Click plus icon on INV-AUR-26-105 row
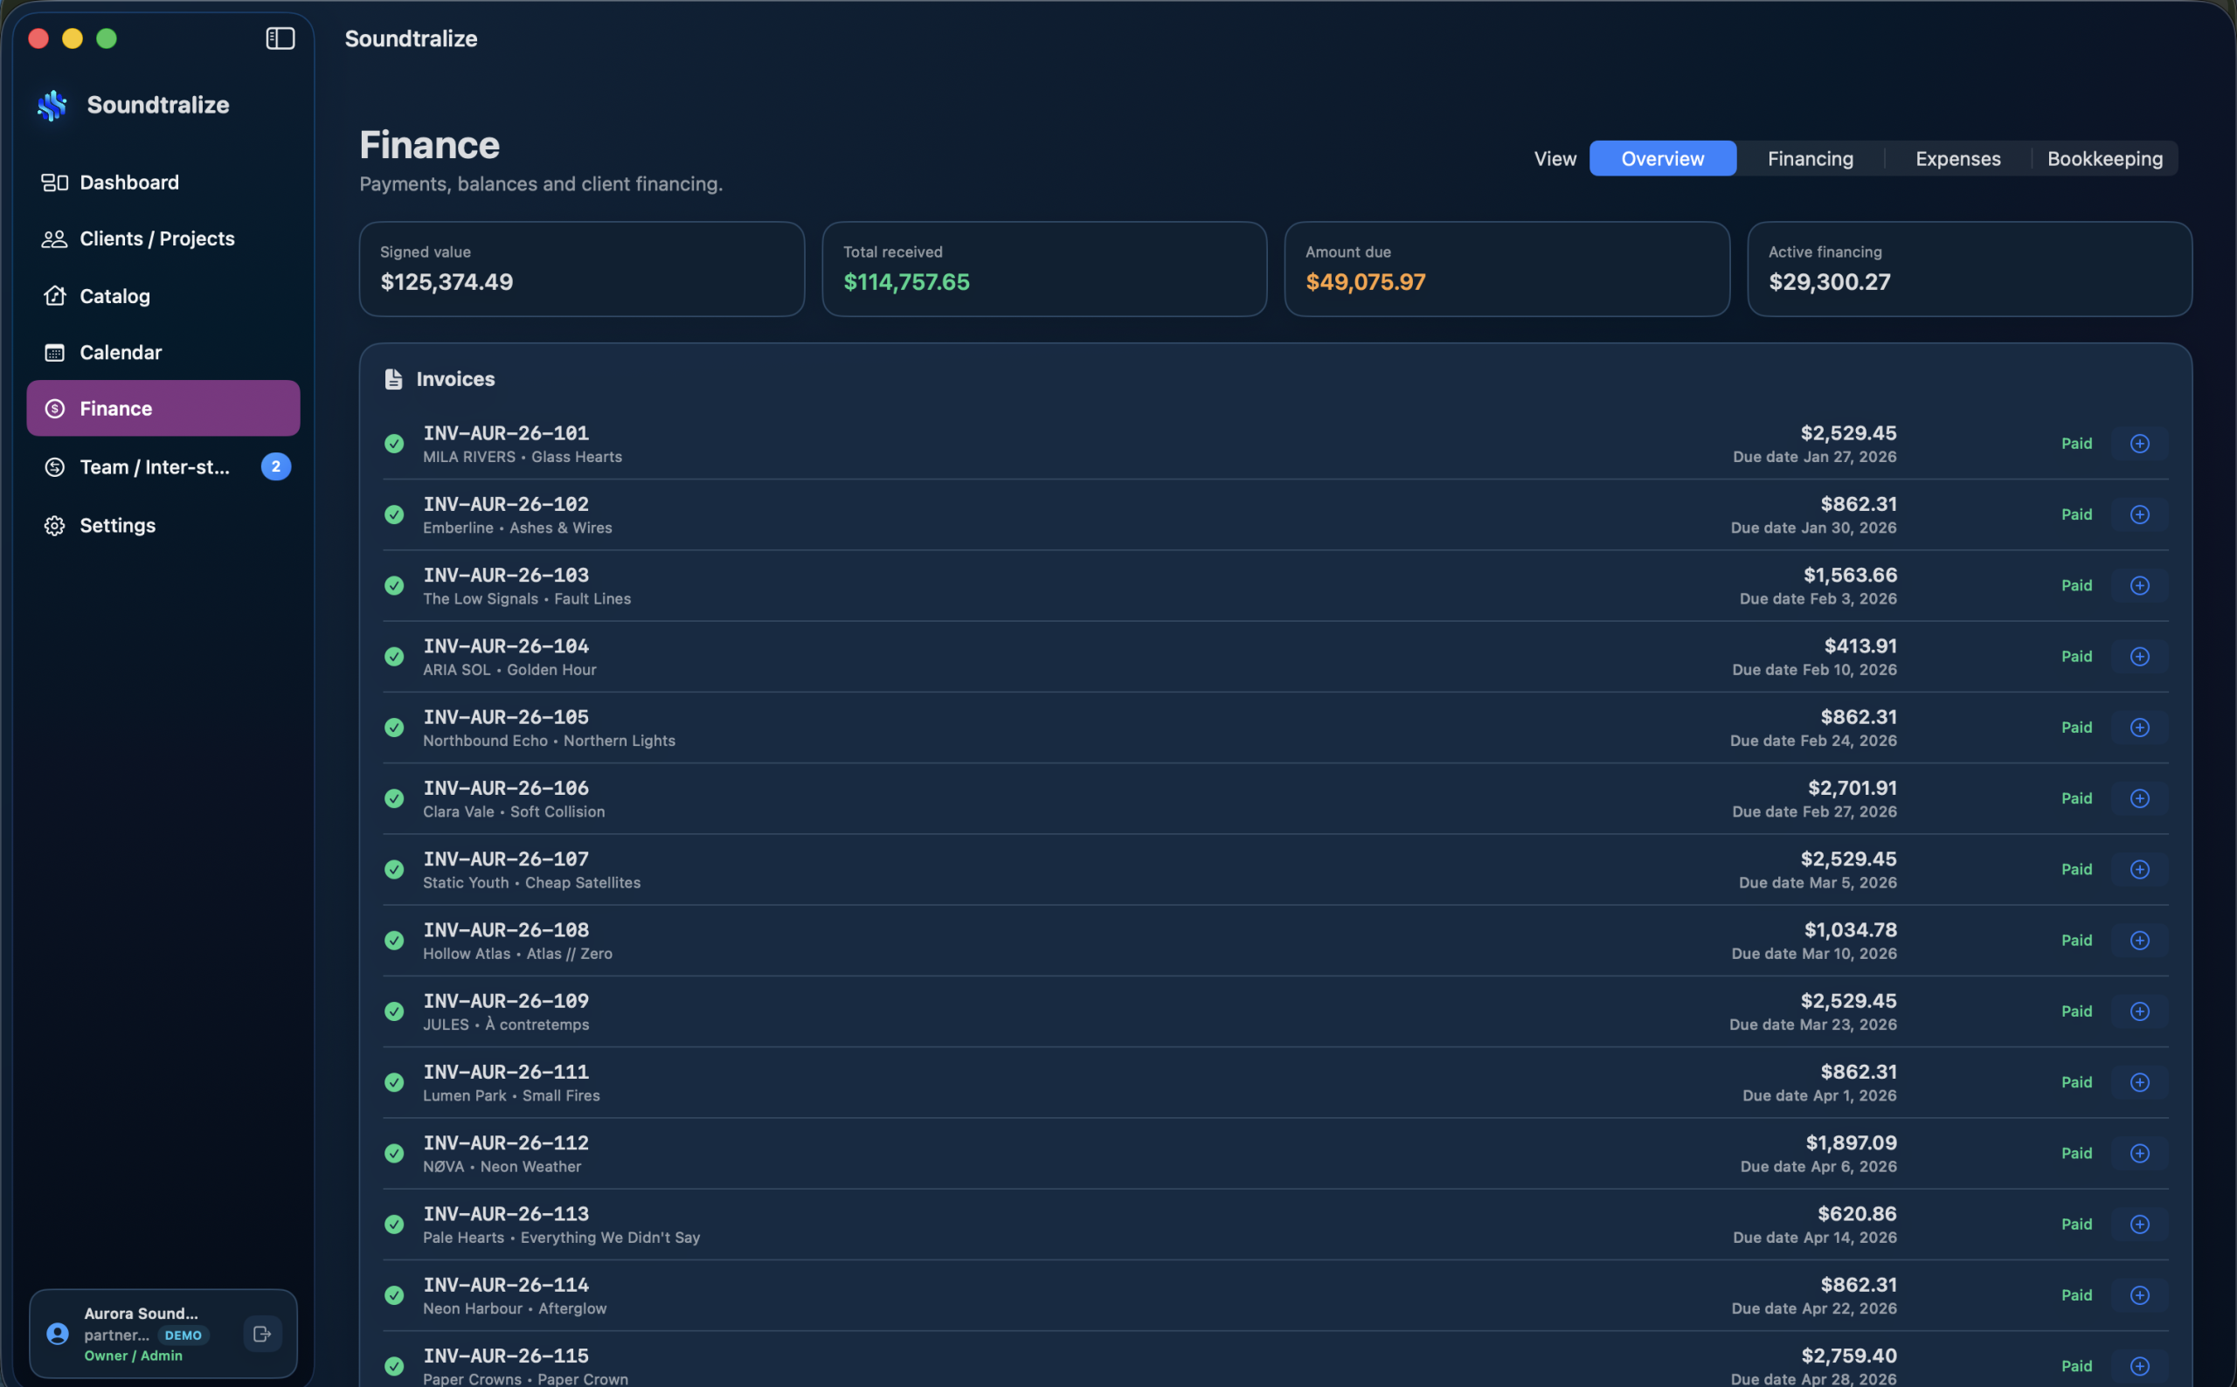The image size is (2237, 1387). 2140,728
